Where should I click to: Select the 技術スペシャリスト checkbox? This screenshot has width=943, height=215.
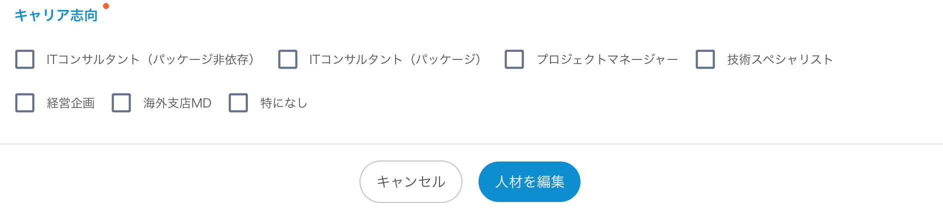(x=705, y=59)
